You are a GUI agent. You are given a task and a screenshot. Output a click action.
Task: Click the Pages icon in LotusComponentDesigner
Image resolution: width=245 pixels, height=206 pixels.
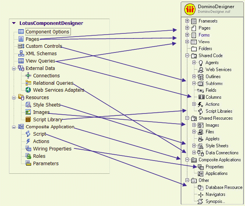point(21,39)
